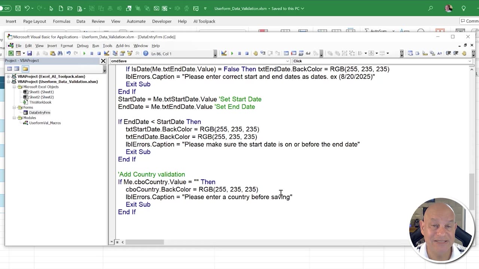Screen dimensions: 479x269
Task: Open Customize Quick Access Toolbar dropdown
Action: point(205,8)
